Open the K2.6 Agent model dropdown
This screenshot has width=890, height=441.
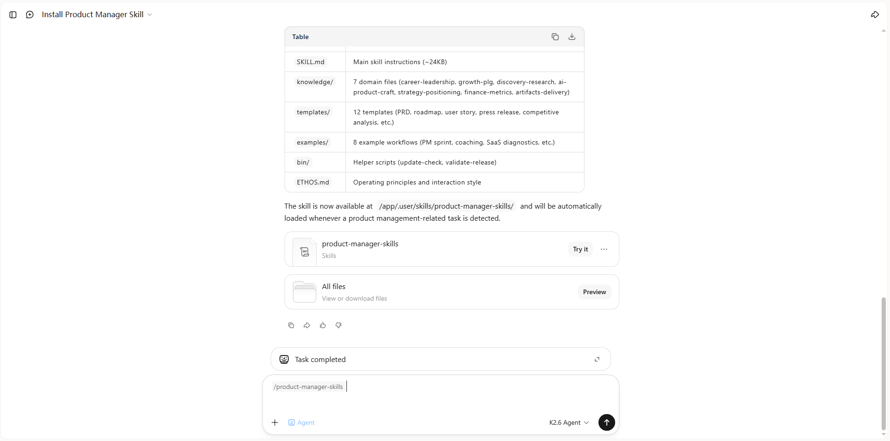(569, 422)
